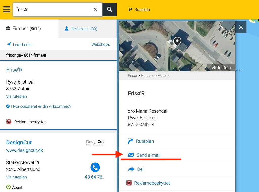Open Ruteplan in the top bar
259x192 pixels.
click(x=139, y=10)
